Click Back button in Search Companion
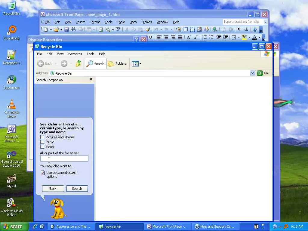This screenshot has width=308, height=231. [x=53, y=188]
